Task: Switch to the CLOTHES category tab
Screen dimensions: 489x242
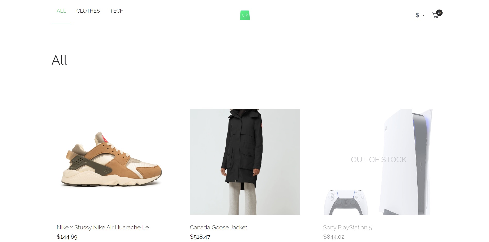Action: [x=88, y=11]
